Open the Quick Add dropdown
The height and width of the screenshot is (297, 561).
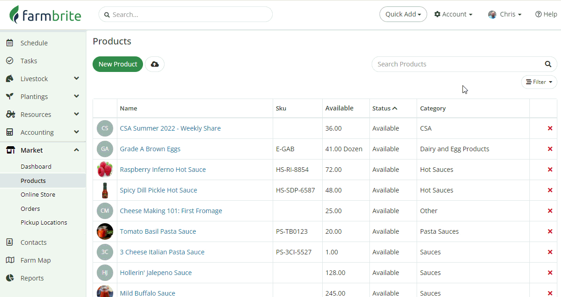coord(403,14)
